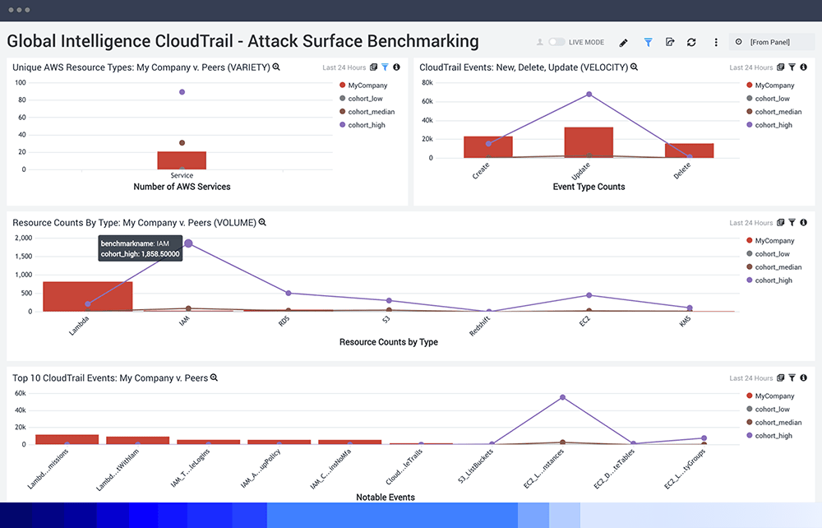This screenshot has width=822, height=528.
Task: Click Last 24 Hours on VARIETY panel
Action: (x=344, y=67)
